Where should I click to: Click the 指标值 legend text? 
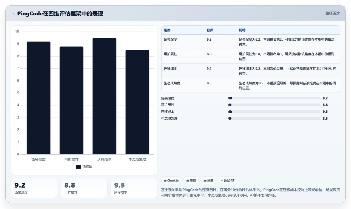(87, 167)
